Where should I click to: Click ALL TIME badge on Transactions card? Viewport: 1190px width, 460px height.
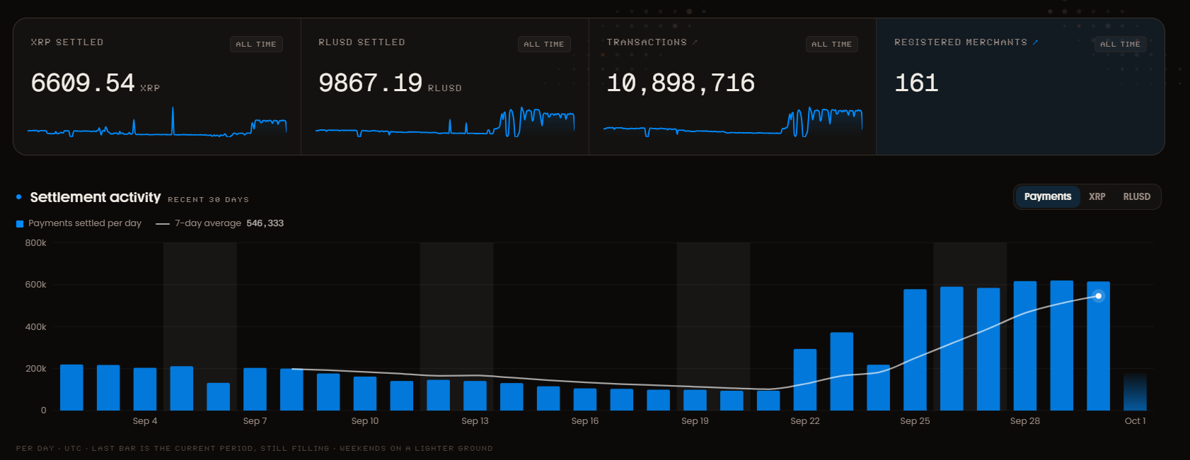tap(832, 44)
